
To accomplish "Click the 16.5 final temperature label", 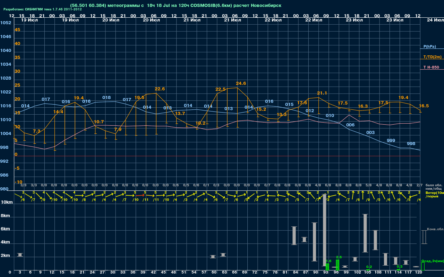I will (x=424, y=106).
